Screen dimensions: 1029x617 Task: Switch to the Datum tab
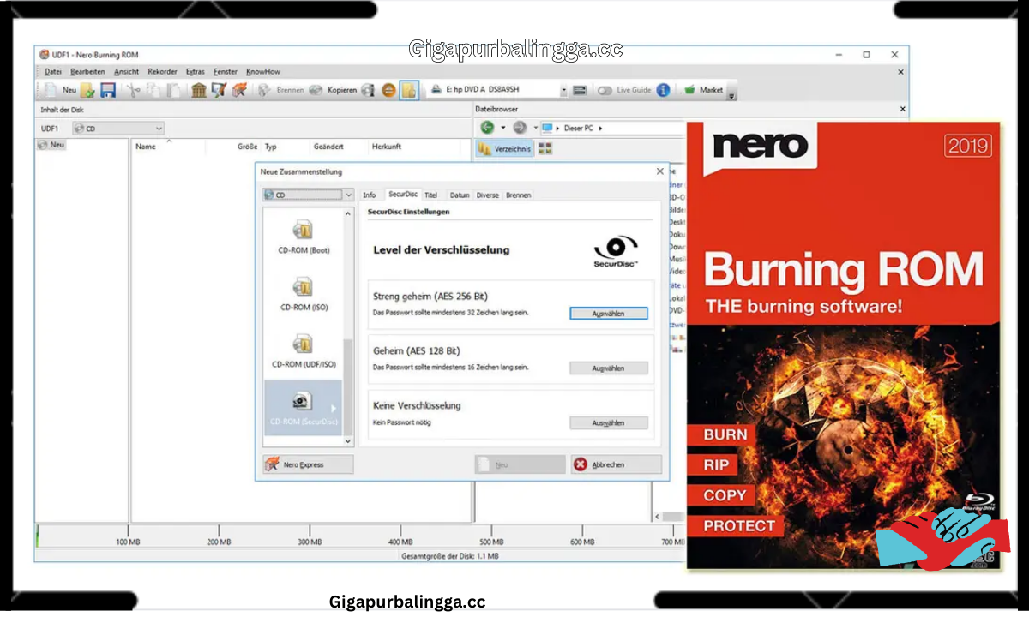(460, 195)
